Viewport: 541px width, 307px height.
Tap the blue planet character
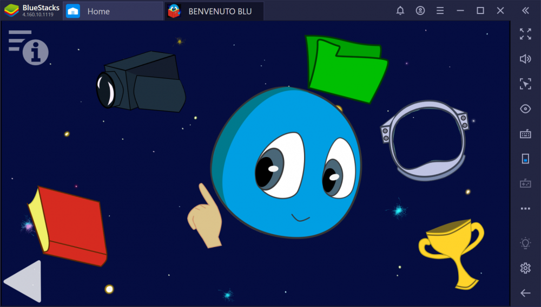click(x=287, y=163)
